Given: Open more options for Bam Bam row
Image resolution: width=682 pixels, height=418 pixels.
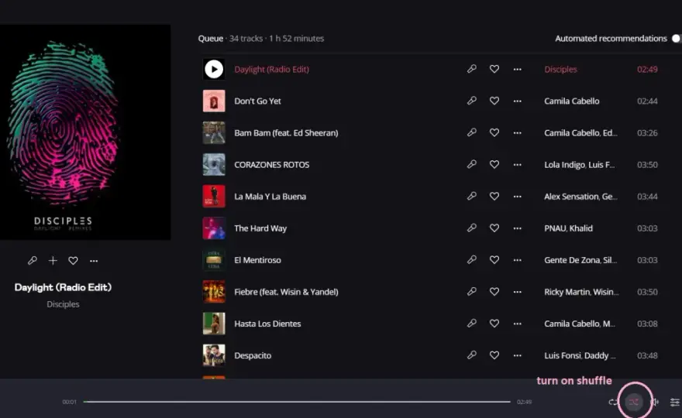Looking at the screenshot, I should (517, 133).
